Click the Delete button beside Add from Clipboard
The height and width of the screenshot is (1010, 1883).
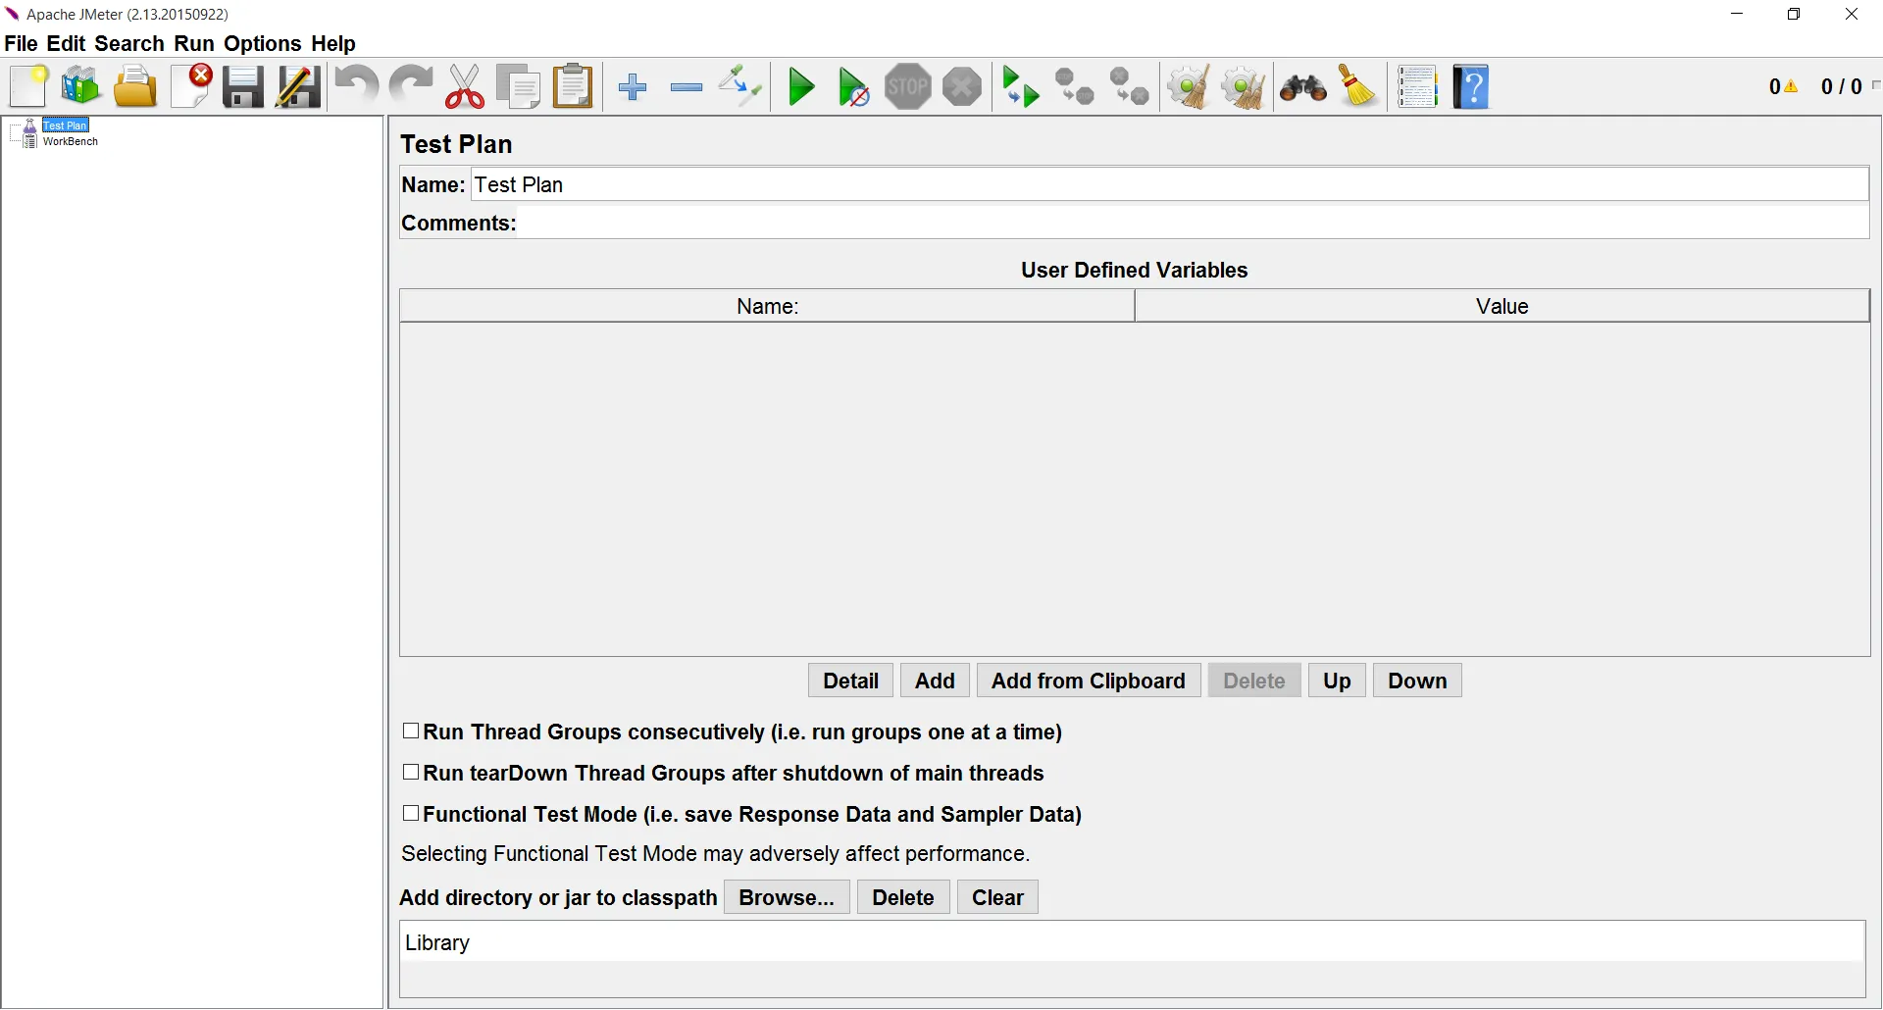click(1254, 681)
